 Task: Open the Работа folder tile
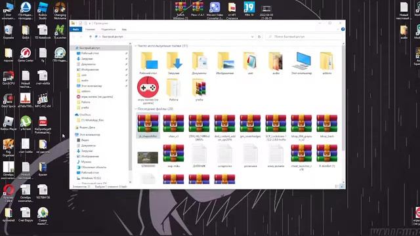pos(173,90)
